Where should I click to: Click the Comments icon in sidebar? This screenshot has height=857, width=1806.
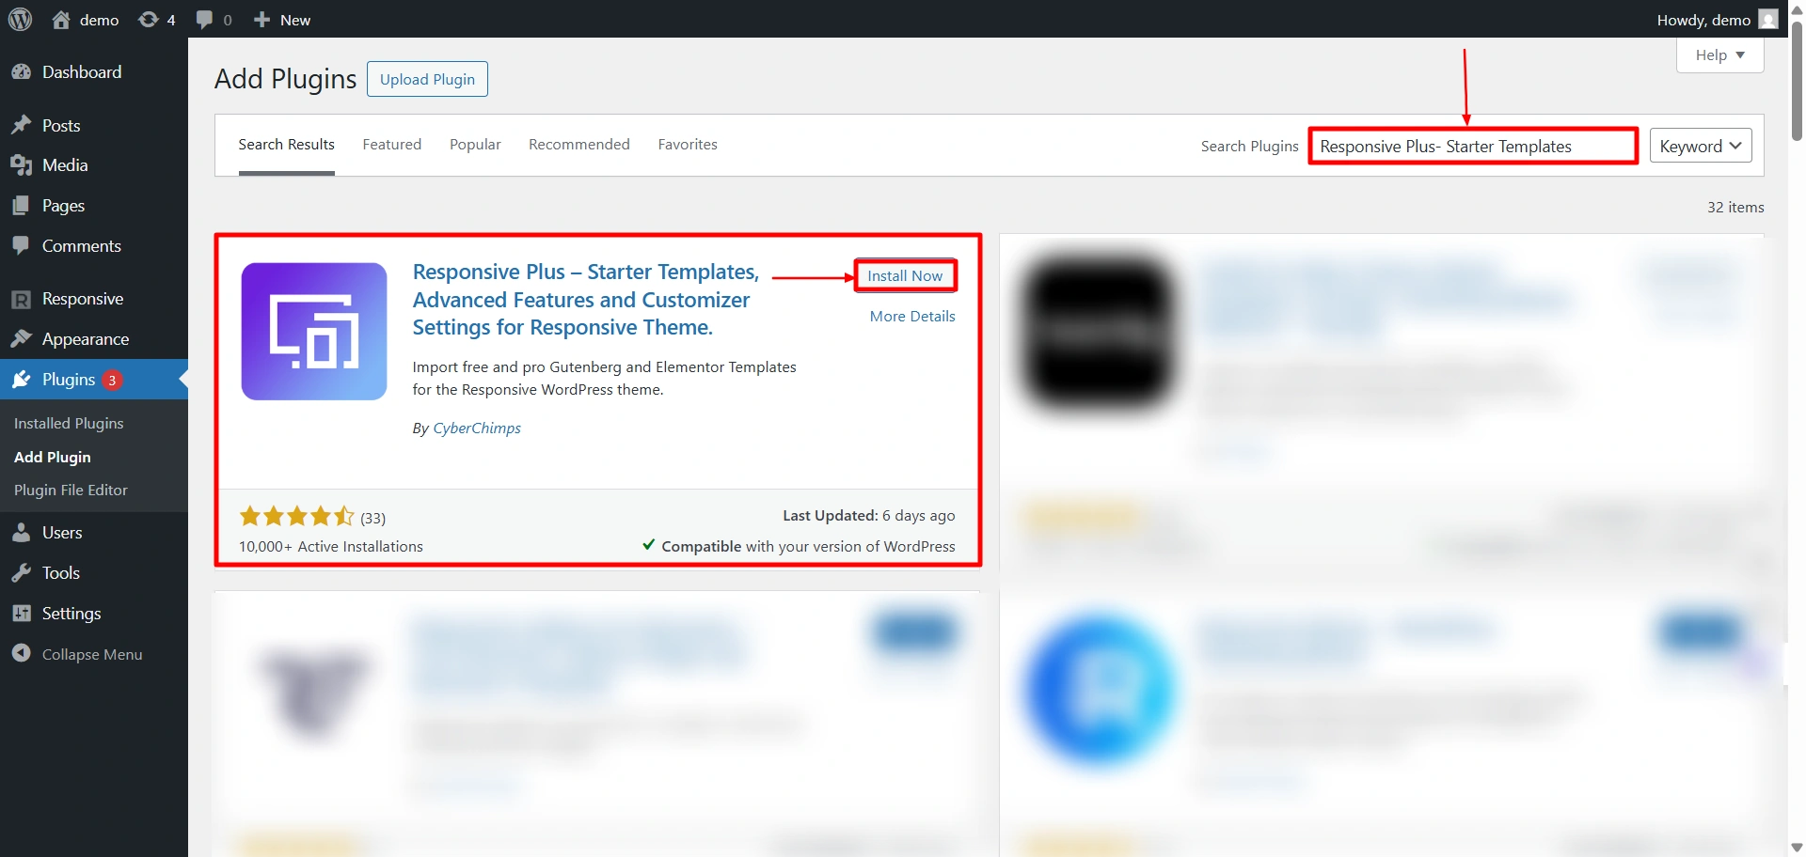click(x=21, y=246)
